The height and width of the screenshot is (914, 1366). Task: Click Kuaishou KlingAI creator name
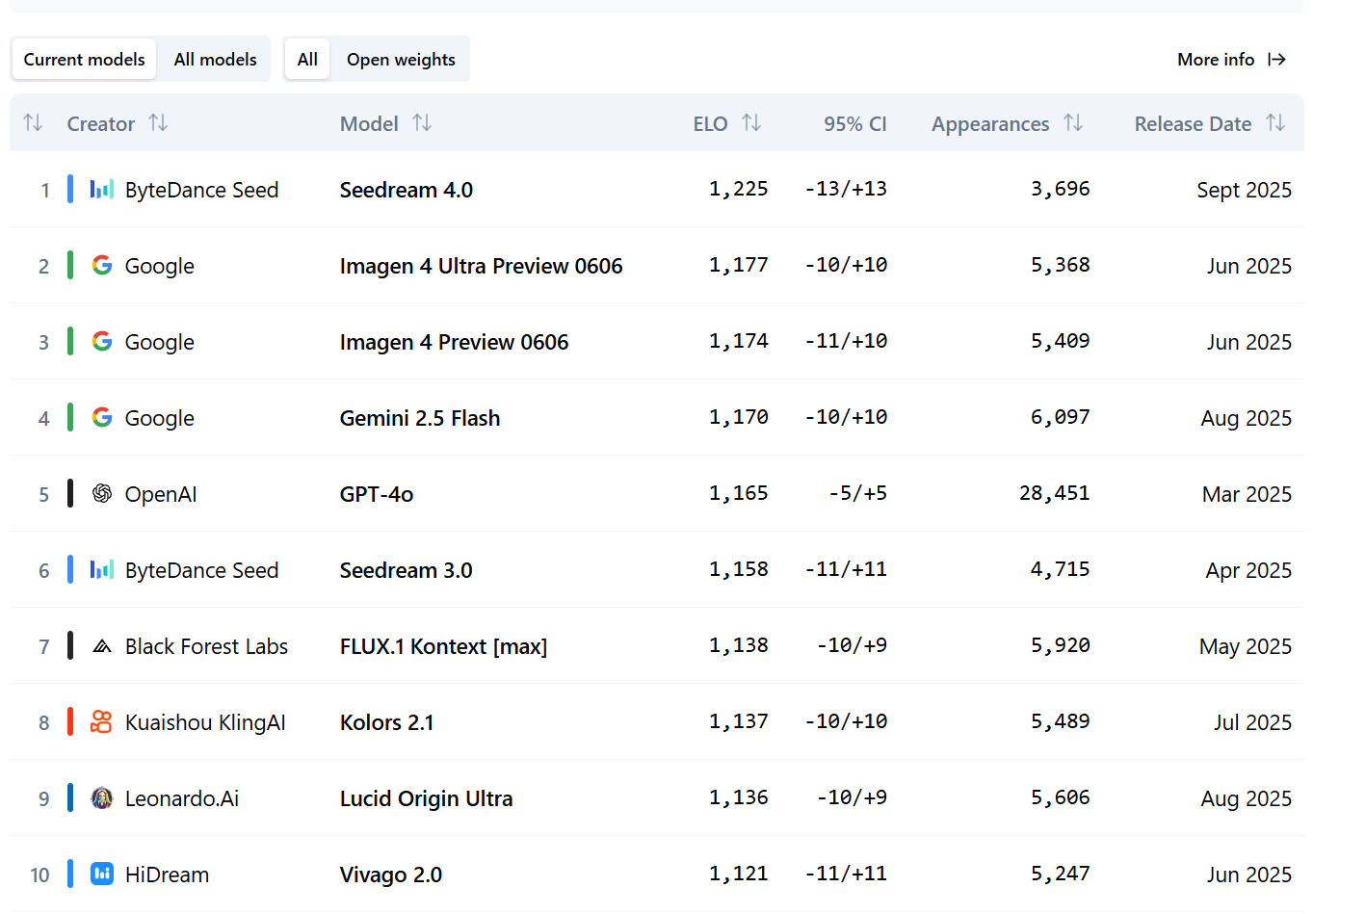(x=205, y=722)
